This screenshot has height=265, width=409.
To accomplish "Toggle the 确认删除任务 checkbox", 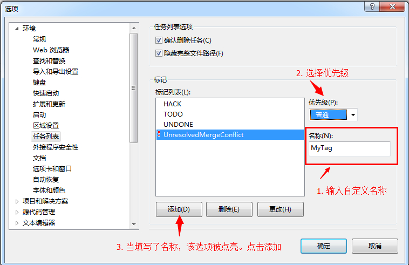I will point(159,40).
